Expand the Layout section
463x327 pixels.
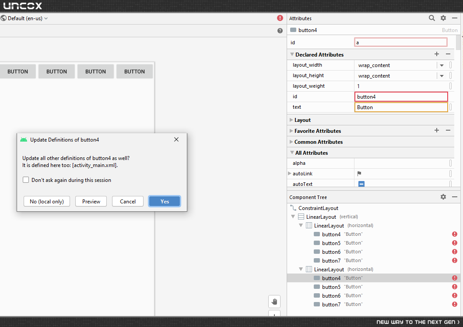(x=291, y=120)
